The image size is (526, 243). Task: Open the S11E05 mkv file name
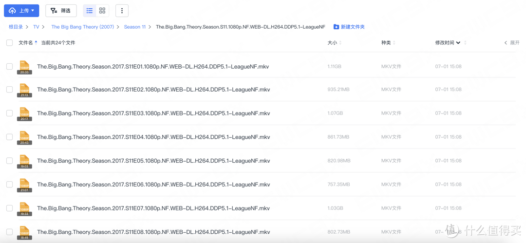[153, 161]
